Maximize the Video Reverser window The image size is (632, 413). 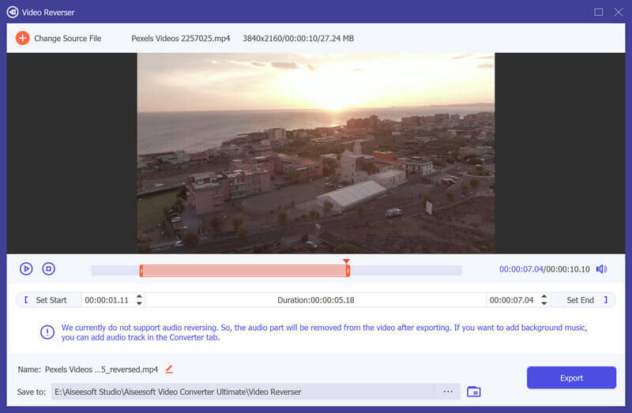(x=599, y=12)
